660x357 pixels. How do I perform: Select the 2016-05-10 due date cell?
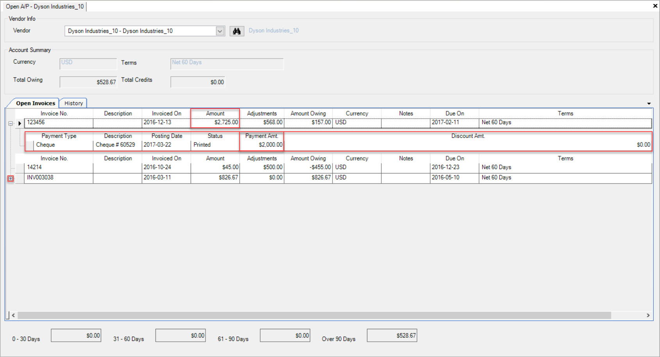[455, 178]
